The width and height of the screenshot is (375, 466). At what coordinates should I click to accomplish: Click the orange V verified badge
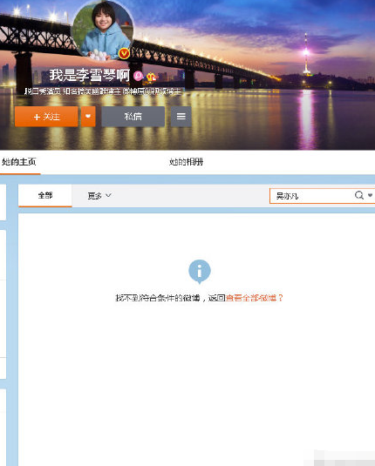pyautogui.click(x=124, y=54)
